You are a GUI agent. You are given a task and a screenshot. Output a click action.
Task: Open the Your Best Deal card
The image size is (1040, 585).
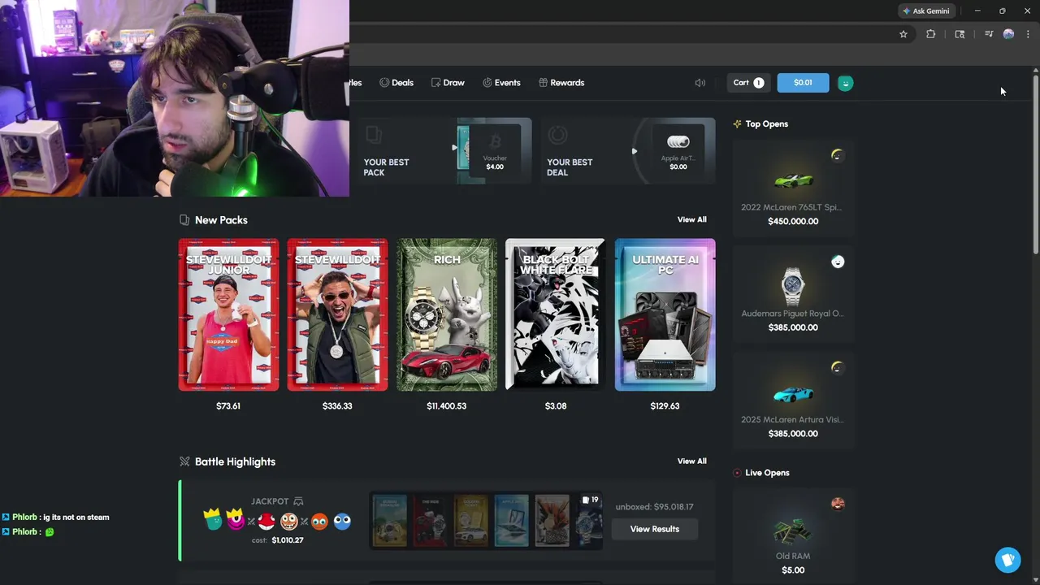pos(628,150)
